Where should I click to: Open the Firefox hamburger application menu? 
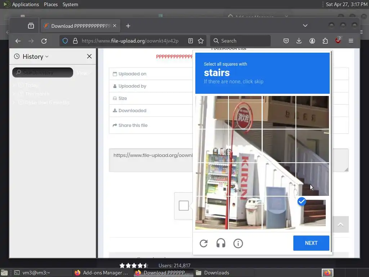point(351,41)
